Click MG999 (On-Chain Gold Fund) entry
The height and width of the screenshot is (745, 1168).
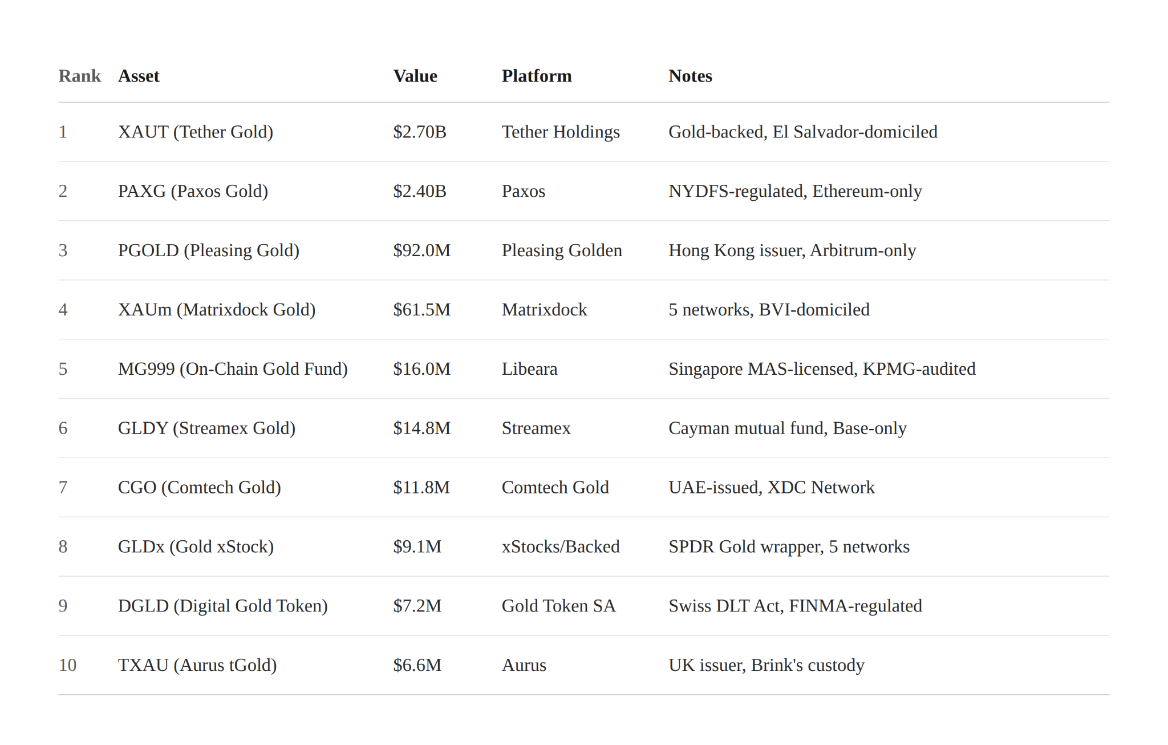click(x=232, y=369)
